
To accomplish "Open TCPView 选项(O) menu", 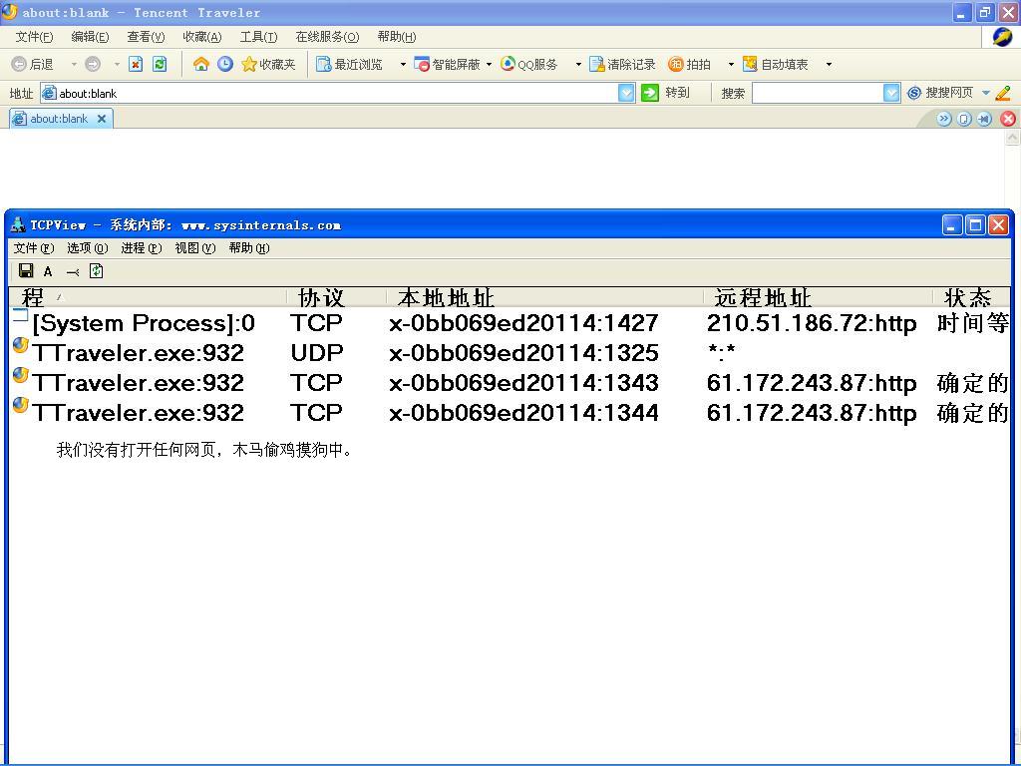I will coord(88,247).
